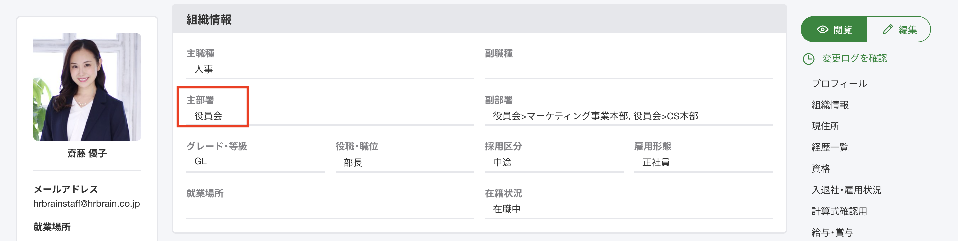Image resolution: width=958 pixels, height=241 pixels.
Task: Click the profile photo of 齋藤 優子
Action: (x=87, y=87)
